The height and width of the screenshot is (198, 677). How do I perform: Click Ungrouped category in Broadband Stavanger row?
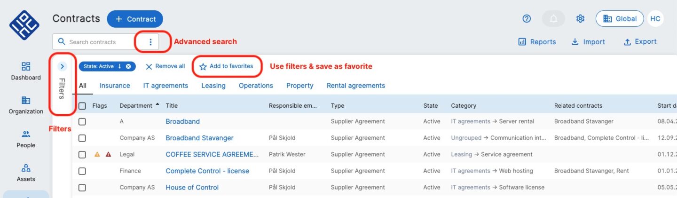coord(466,138)
